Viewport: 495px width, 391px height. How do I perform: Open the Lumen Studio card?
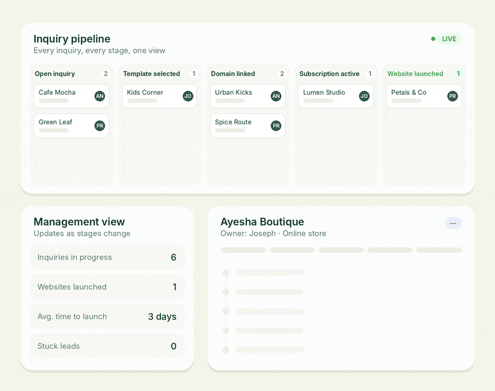pyautogui.click(x=336, y=96)
